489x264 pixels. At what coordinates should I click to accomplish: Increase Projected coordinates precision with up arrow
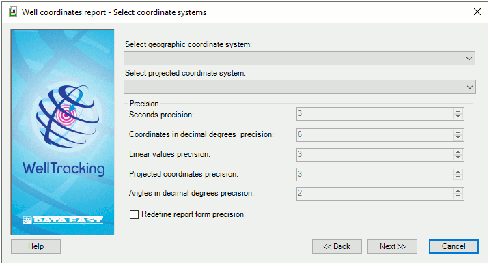point(458,171)
